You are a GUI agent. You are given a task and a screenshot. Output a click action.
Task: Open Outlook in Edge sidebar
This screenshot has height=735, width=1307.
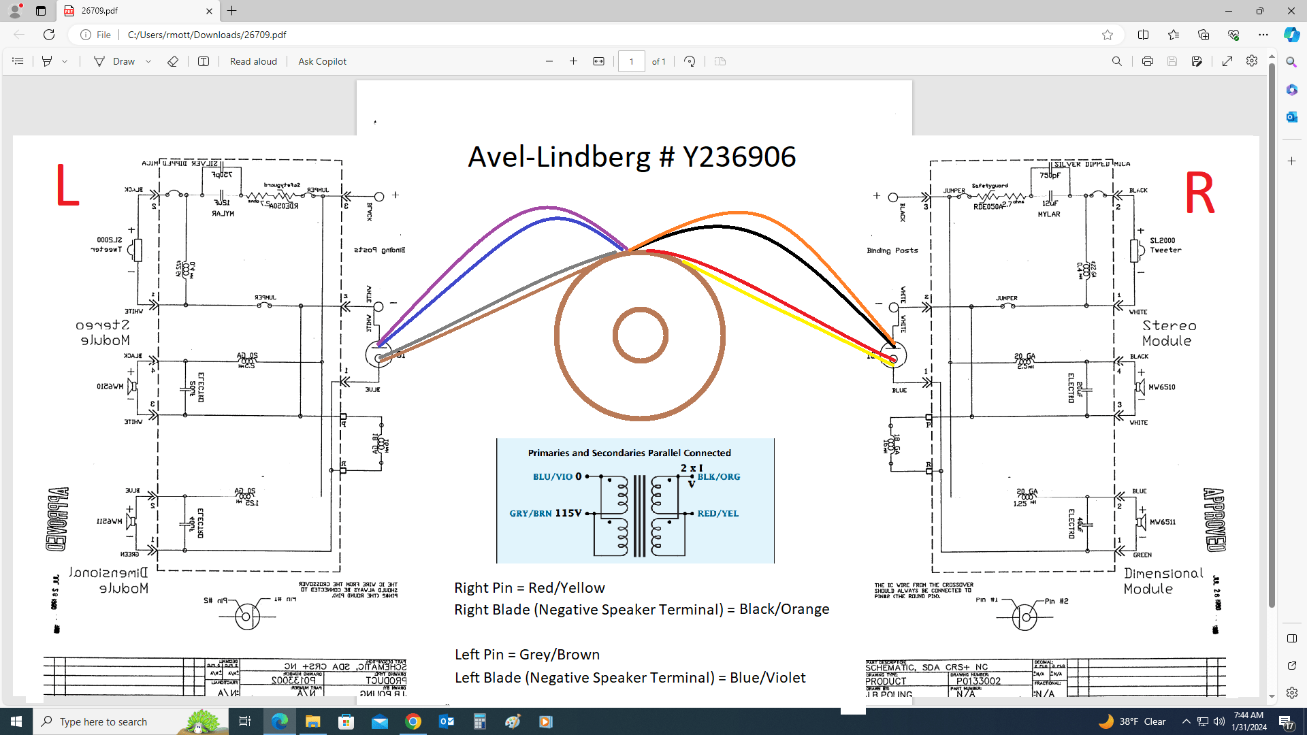click(1291, 117)
